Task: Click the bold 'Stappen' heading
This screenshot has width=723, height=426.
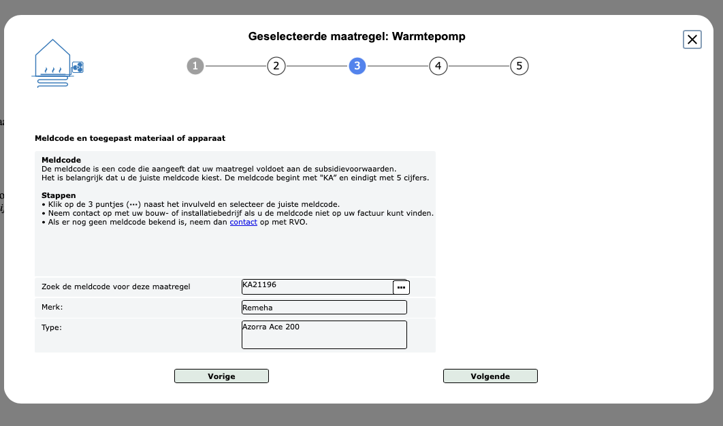Action: pos(58,195)
